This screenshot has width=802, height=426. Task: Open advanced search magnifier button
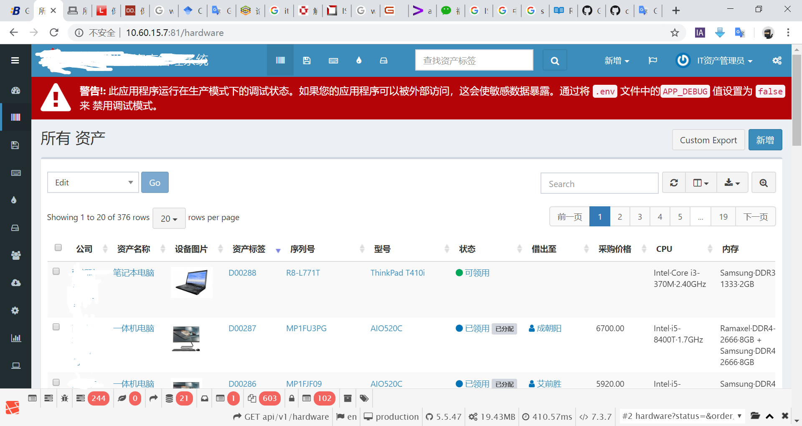point(764,183)
